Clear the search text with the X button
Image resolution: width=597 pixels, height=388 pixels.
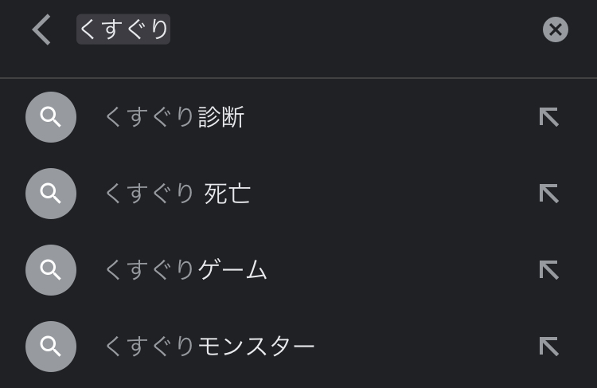pyautogui.click(x=555, y=29)
